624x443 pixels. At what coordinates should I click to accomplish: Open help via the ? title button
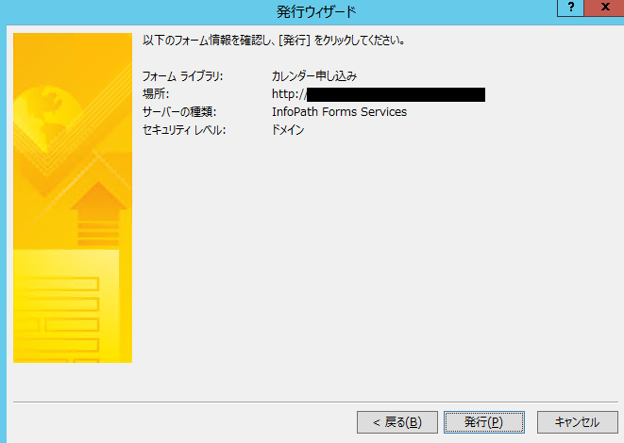coord(571,8)
